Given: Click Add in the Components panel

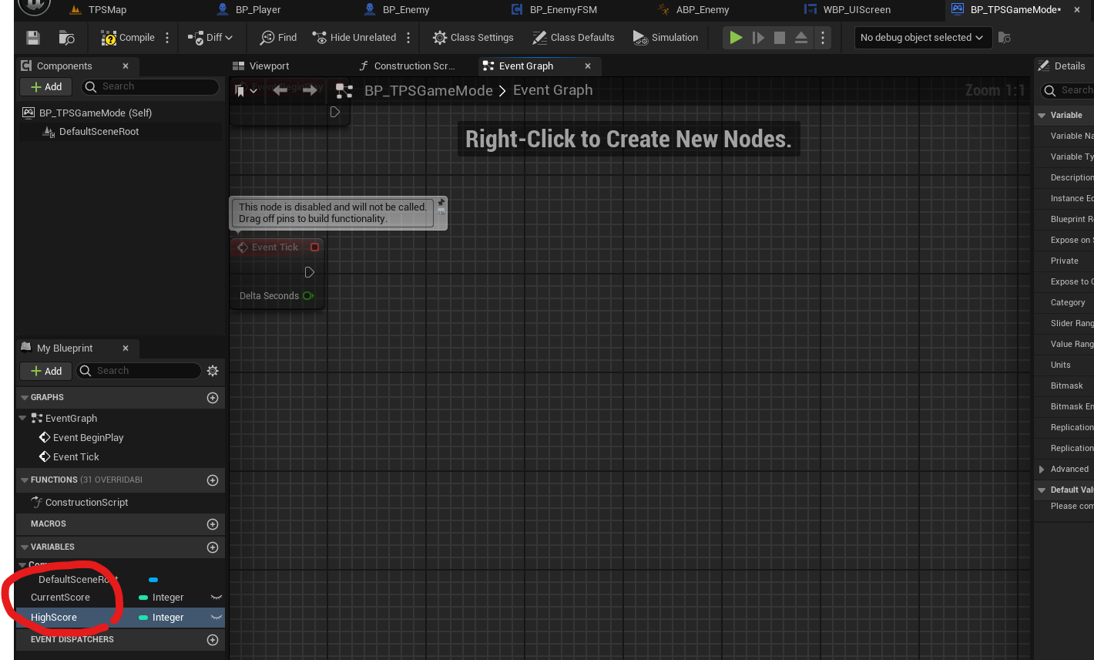Looking at the screenshot, I should 46,87.
